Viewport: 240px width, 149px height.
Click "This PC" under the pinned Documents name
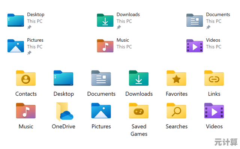pyautogui.click(x=214, y=21)
